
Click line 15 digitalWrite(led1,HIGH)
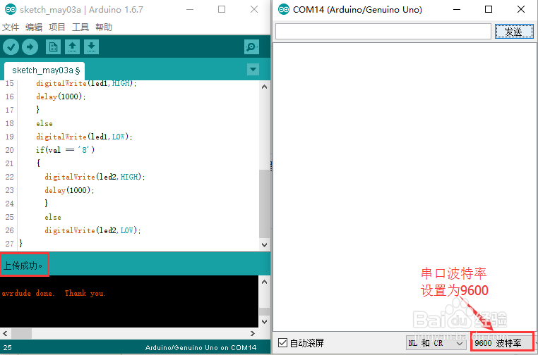click(86, 83)
